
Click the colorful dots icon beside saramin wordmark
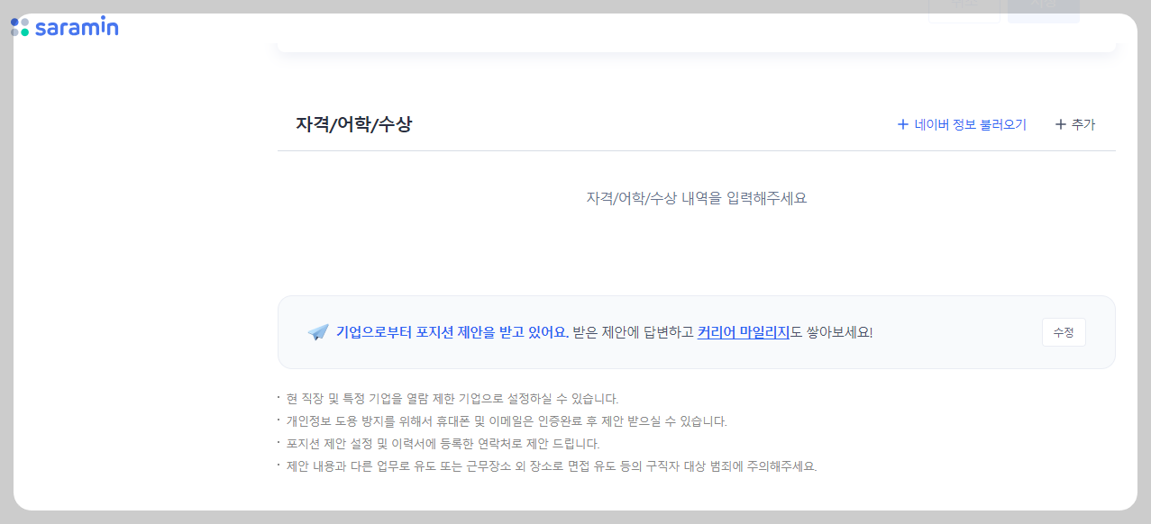(x=20, y=26)
